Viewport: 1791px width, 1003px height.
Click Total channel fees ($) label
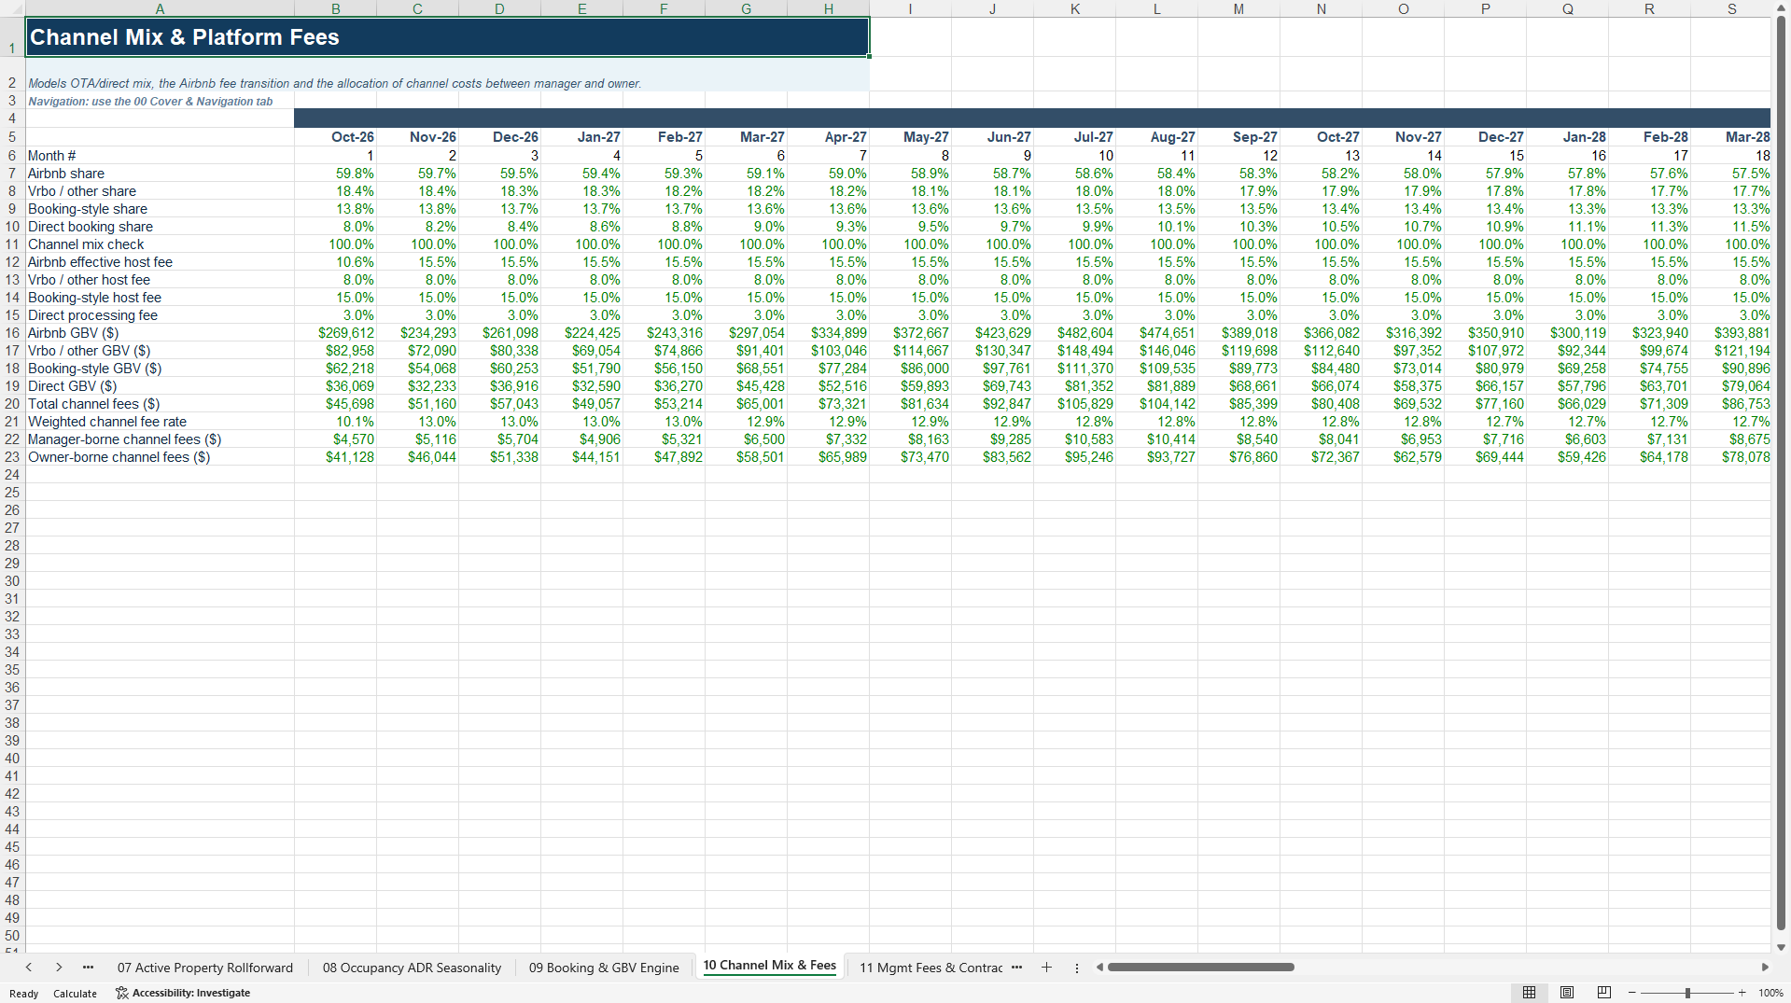click(x=94, y=404)
